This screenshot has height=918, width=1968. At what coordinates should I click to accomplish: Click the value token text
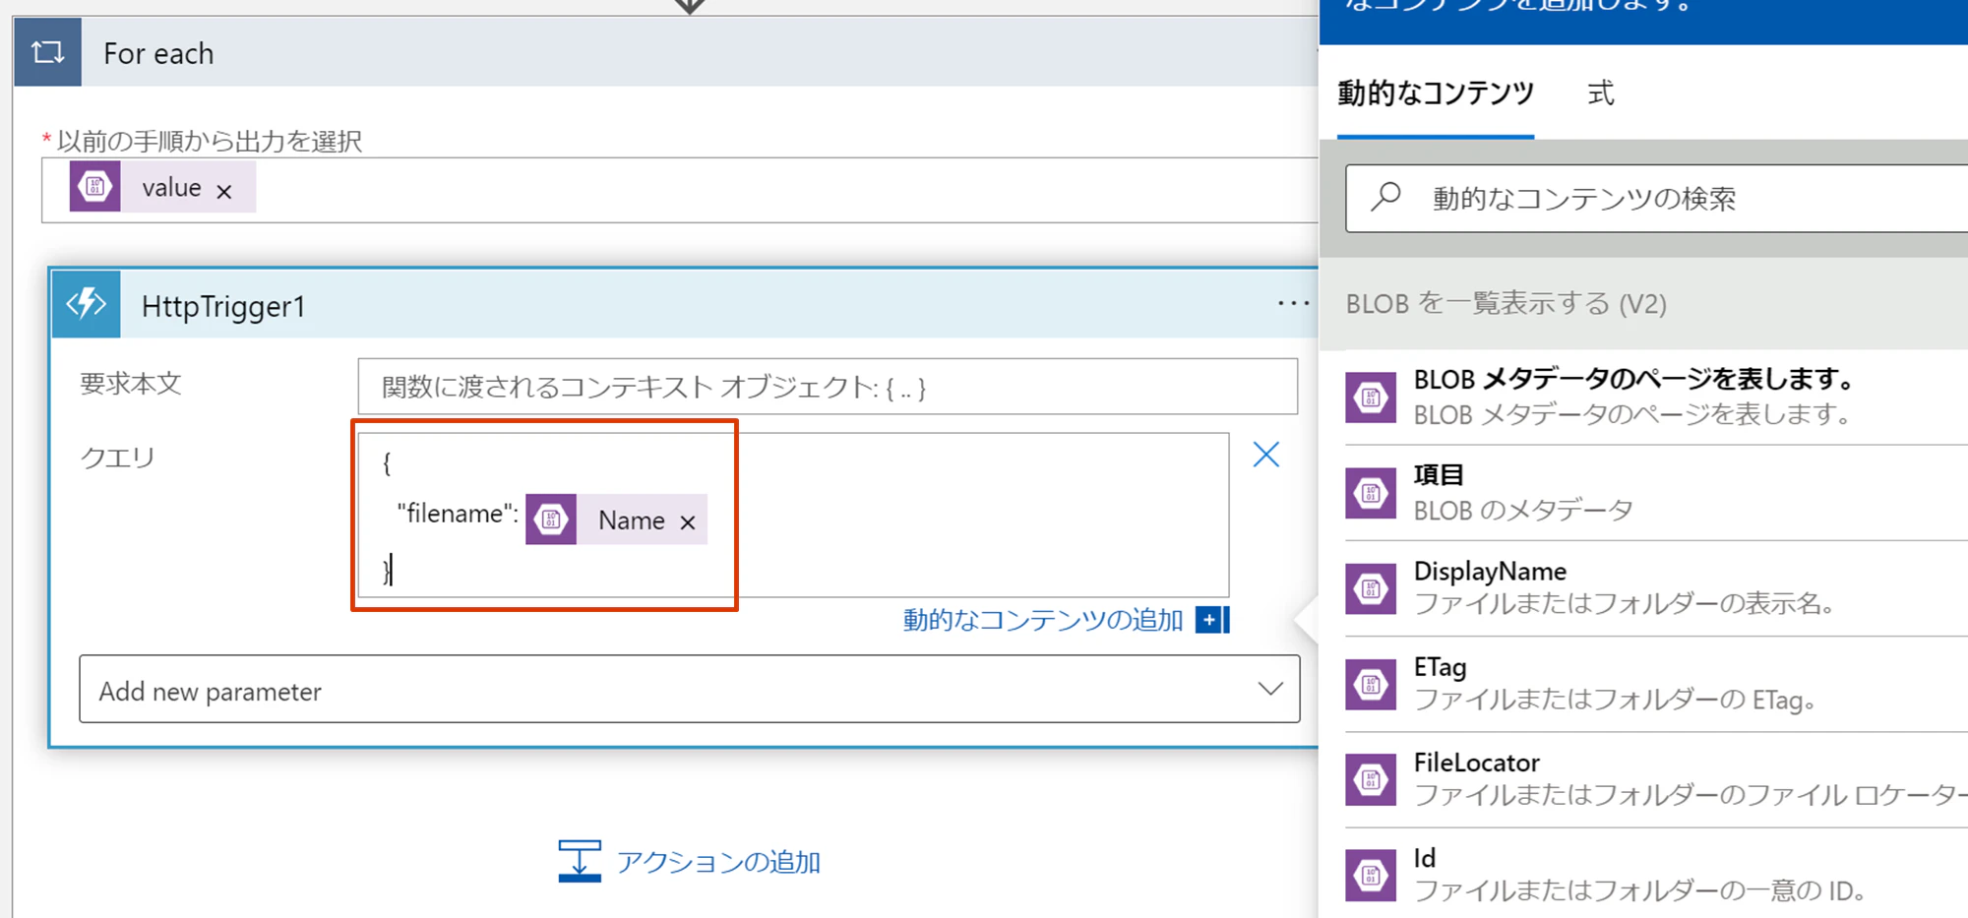pos(171,188)
